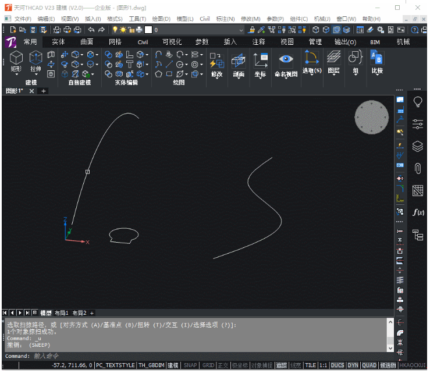Viewport: 430px width, 373px height.
Task: Toggle 线宽 lineweight display
Action: 296,365
